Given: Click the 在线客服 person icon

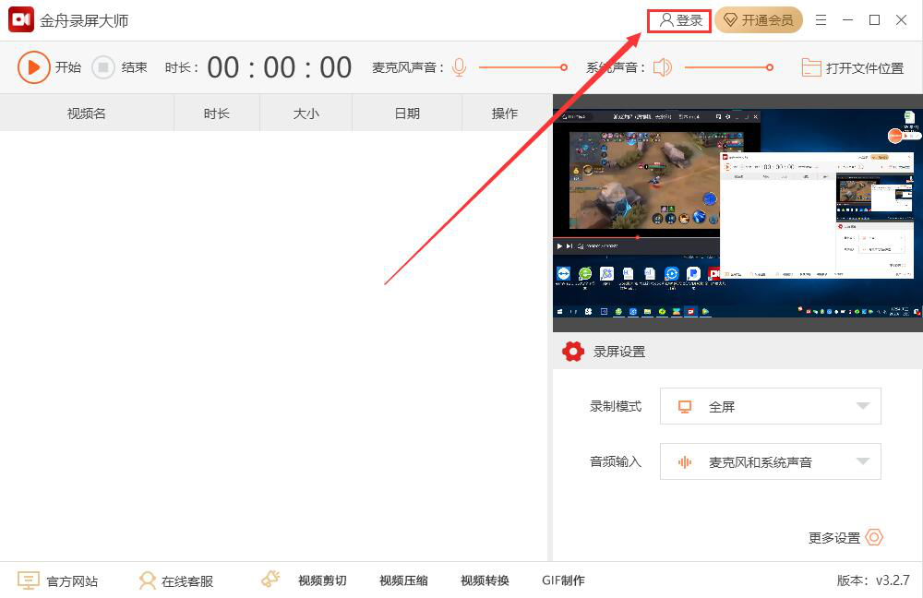Looking at the screenshot, I should click(x=147, y=580).
